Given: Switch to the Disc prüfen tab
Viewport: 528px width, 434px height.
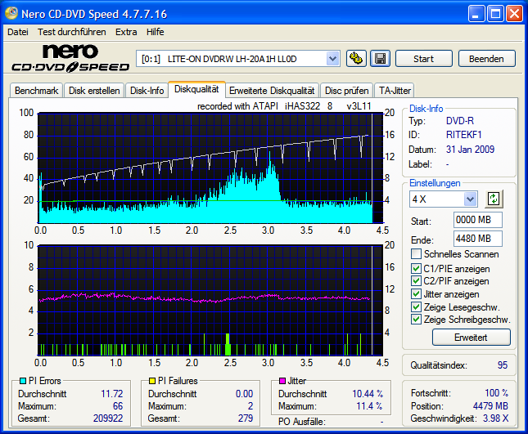Looking at the screenshot, I should (347, 91).
